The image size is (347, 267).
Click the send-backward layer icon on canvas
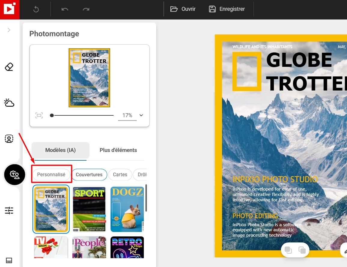288,250
